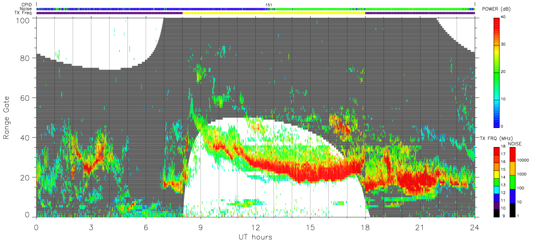This screenshot has height=246, width=534.
Task: Click the "100" tick on the Range Gate axis
Action: [x=24, y=20]
